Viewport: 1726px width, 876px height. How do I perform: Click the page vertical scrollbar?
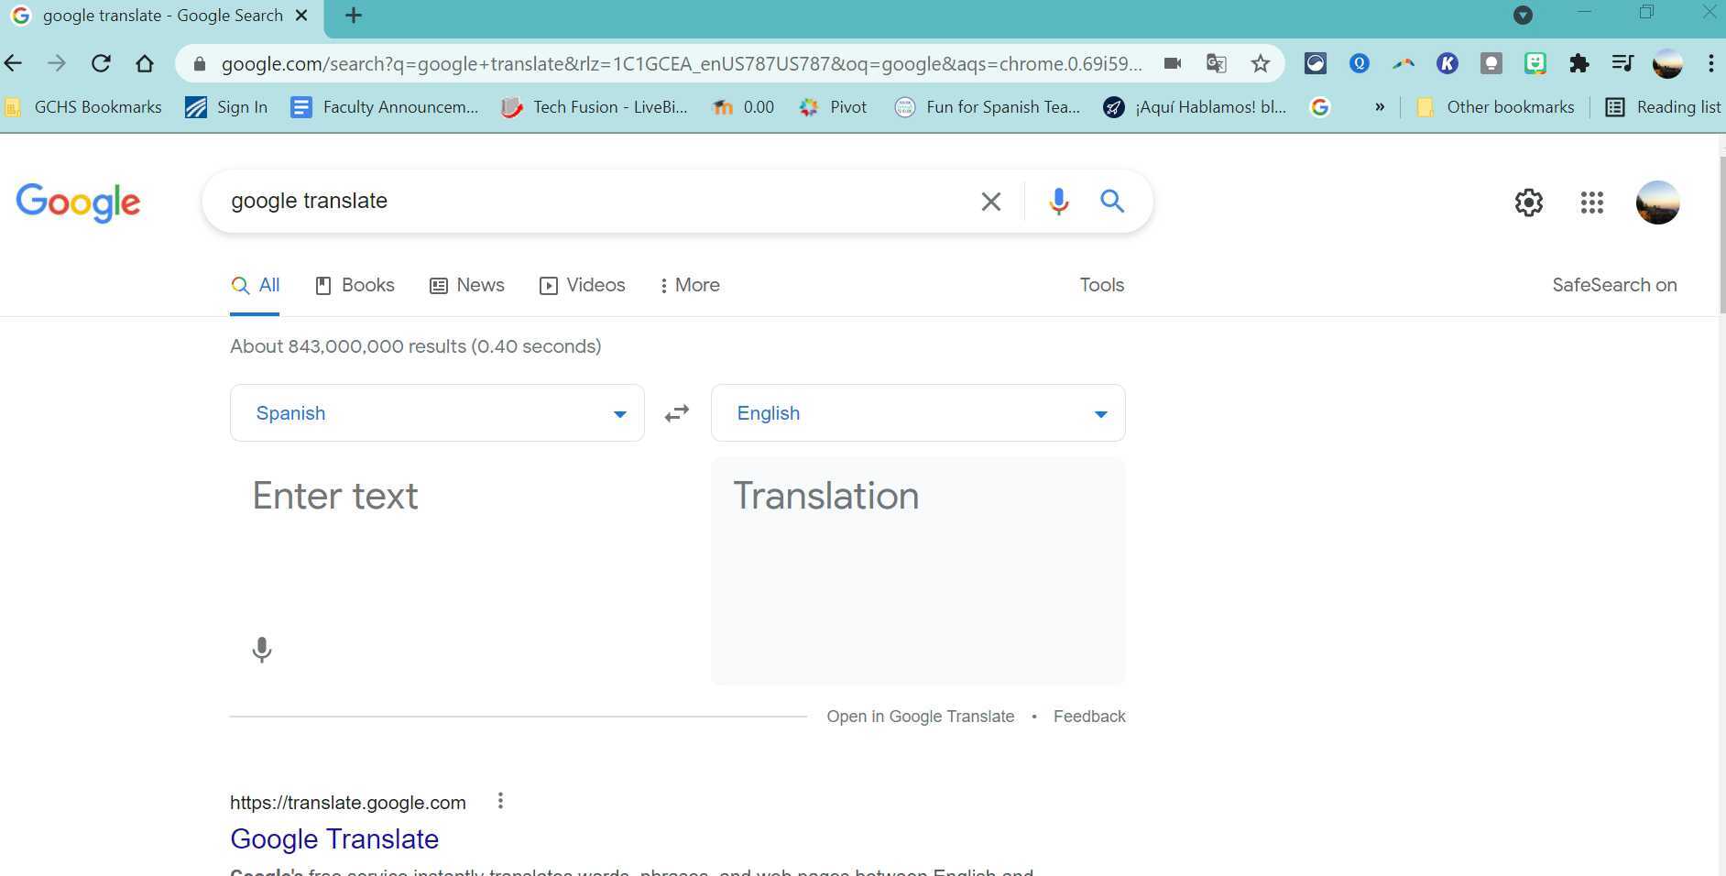1721,235
